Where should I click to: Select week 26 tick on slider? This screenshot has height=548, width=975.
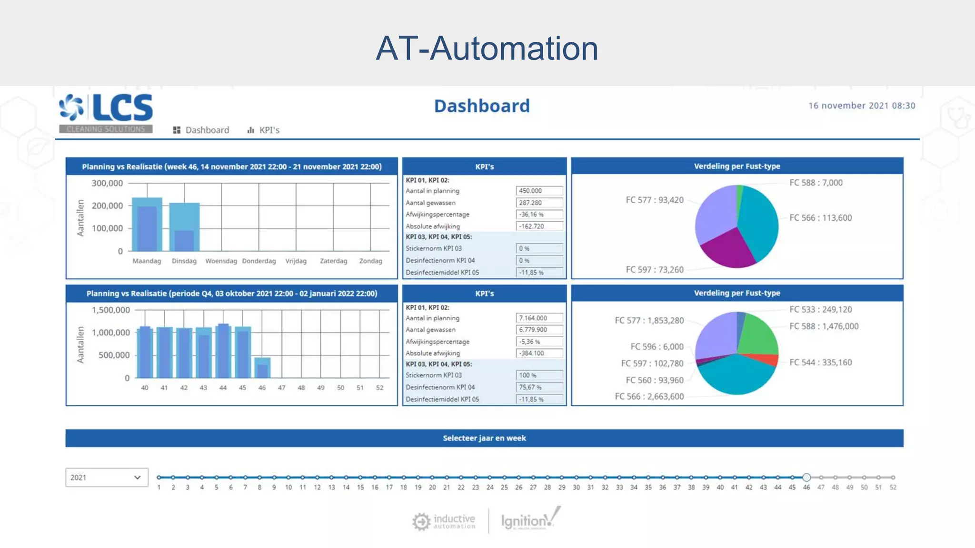(518, 477)
